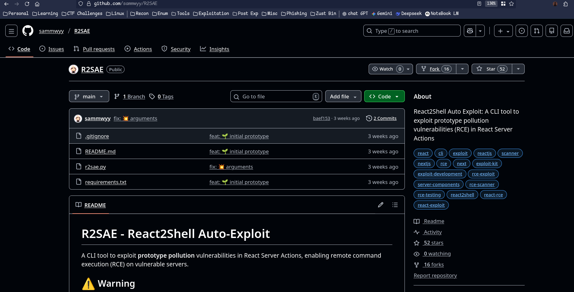View the 2 Commits history
The width and height of the screenshot is (574, 292).
(x=381, y=118)
